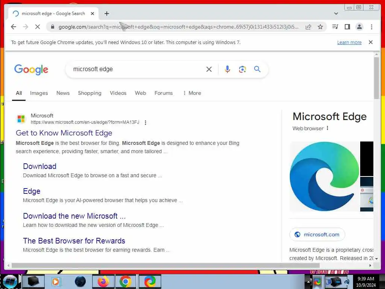Expand the More search filters

(x=192, y=93)
